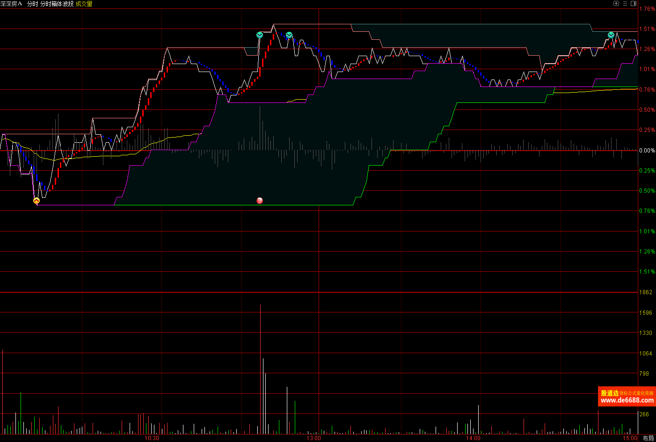656x442 pixels.
Task: Click the circled up-arrow icon at top right
Action: (616, 3)
